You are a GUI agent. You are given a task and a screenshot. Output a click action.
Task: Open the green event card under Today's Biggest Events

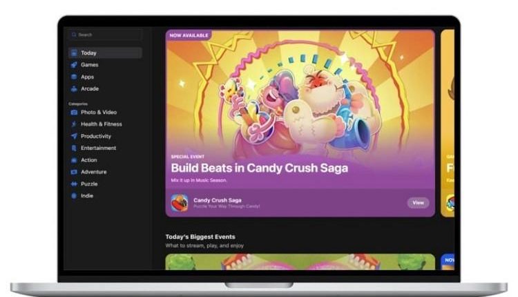pyautogui.click(x=300, y=262)
